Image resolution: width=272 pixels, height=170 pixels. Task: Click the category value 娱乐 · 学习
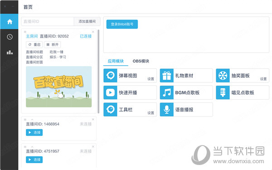[58, 57]
